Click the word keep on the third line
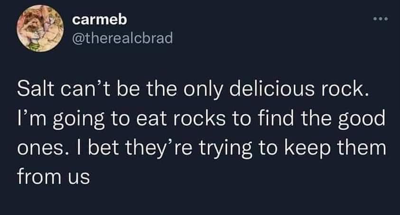This screenshot has height=215, width=400. pyautogui.click(x=307, y=149)
